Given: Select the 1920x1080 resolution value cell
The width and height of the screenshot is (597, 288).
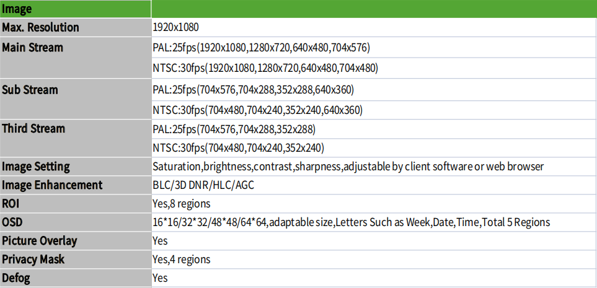Looking at the screenshot, I should 374,27.
